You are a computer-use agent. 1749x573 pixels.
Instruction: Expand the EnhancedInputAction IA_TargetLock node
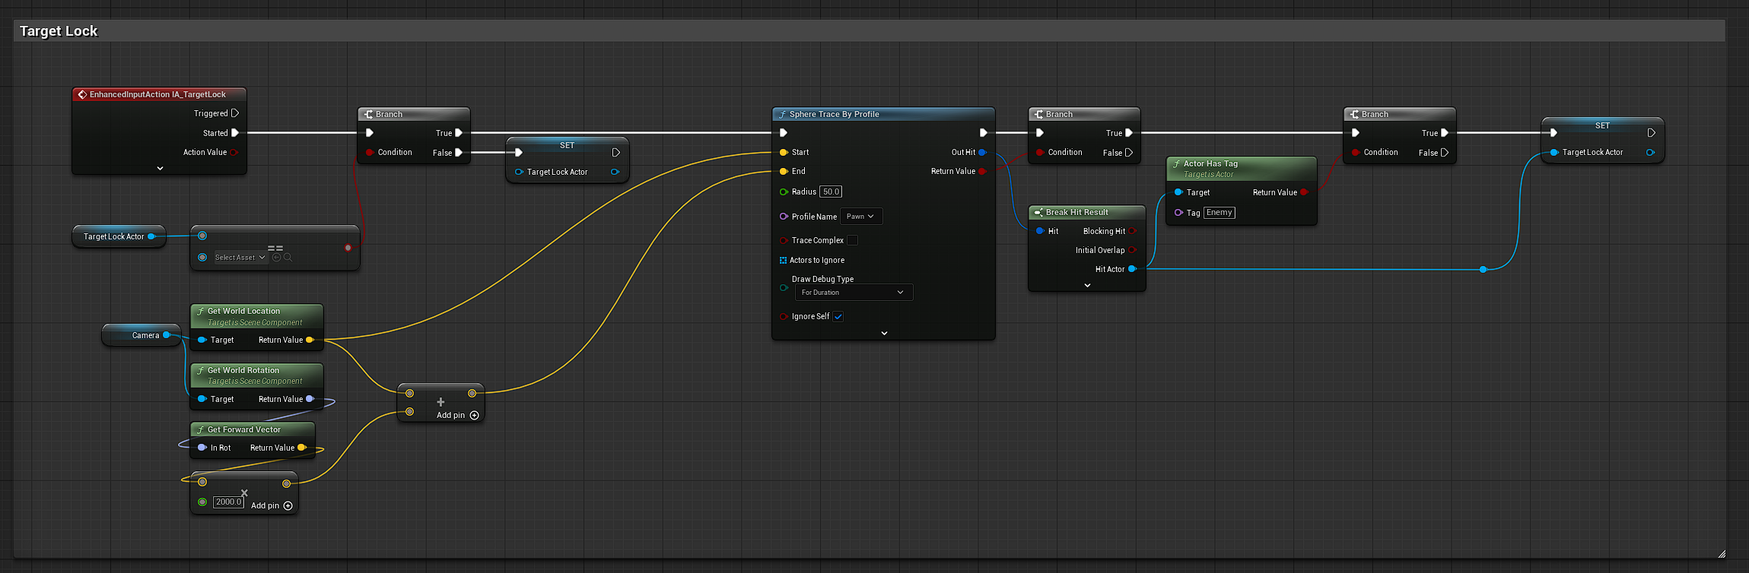pyautogui.click(x=160, y=168)
